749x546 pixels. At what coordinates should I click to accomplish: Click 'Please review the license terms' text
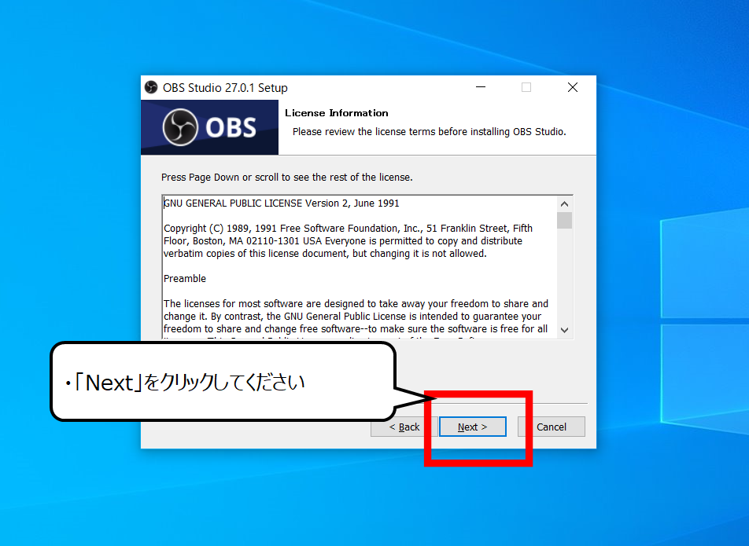point(429,132)
